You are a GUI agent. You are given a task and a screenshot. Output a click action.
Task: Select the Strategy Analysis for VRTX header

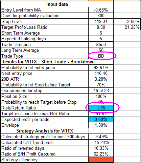tap(45, 131)
